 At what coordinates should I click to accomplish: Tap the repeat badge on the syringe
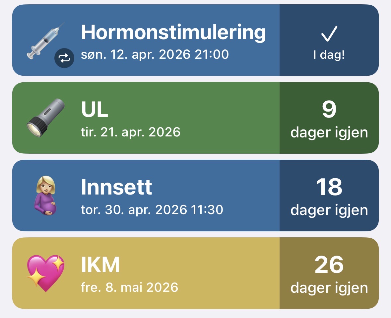click(x=64, y=58)
